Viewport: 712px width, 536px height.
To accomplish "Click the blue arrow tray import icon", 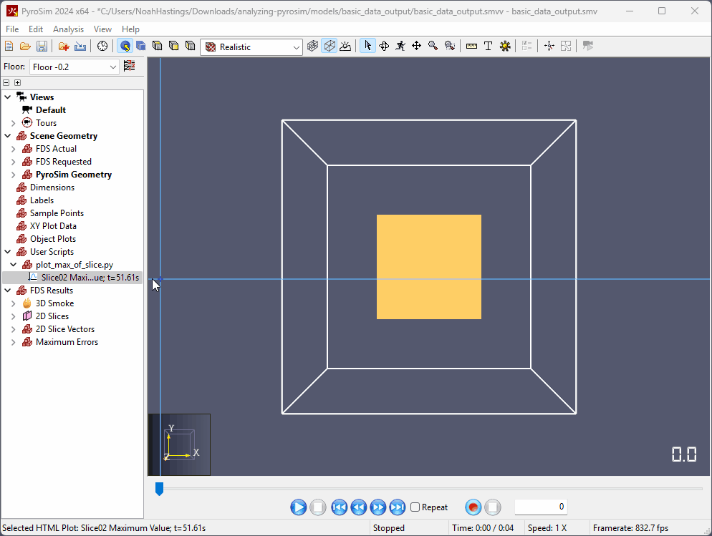I will click(80, 47).
